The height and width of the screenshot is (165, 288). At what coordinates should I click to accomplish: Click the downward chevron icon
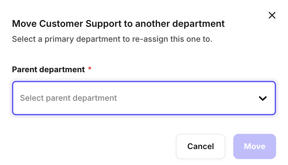263,98
